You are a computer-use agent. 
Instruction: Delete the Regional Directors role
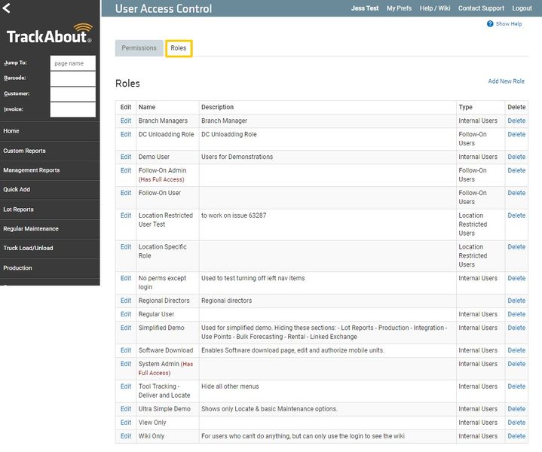(516, 301)
